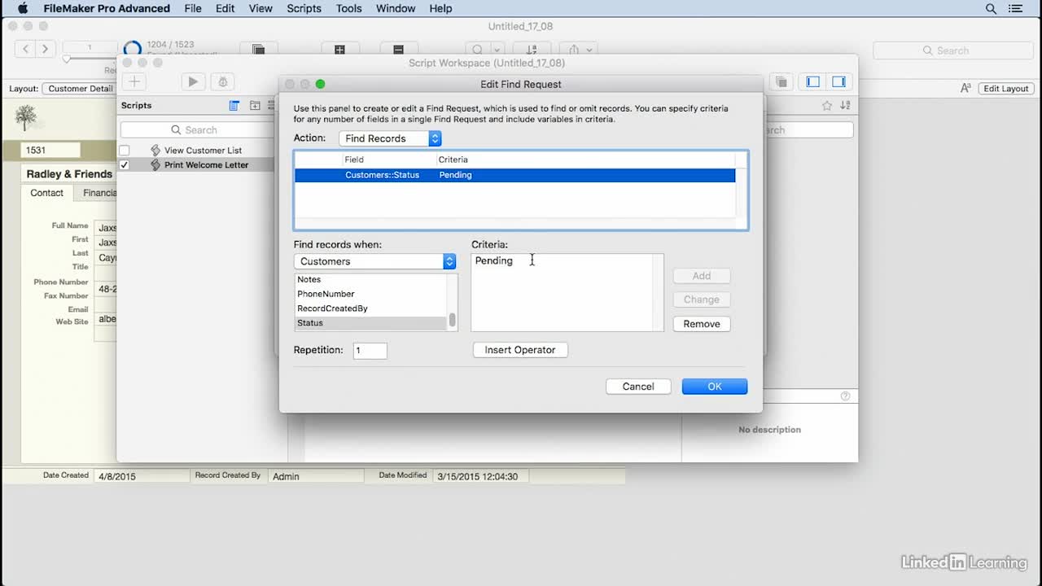The image size is (1042, 586).
Task: Select the Print Welcome Letter script name
Action: pyautogui.click(x=207, y=165)
